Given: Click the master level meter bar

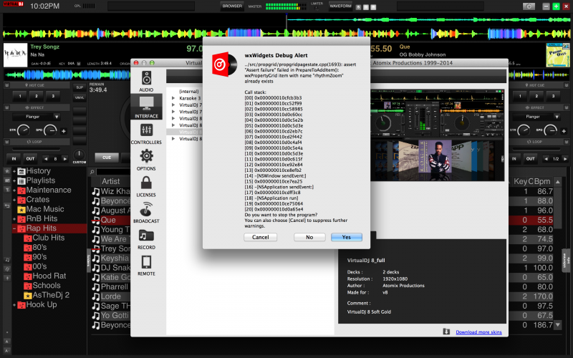Looking at the screenshot, I should coord(281,6).
